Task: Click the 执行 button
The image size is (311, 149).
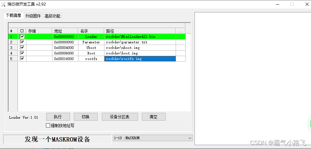Action: pyautogui.click(x=58, y=117)
